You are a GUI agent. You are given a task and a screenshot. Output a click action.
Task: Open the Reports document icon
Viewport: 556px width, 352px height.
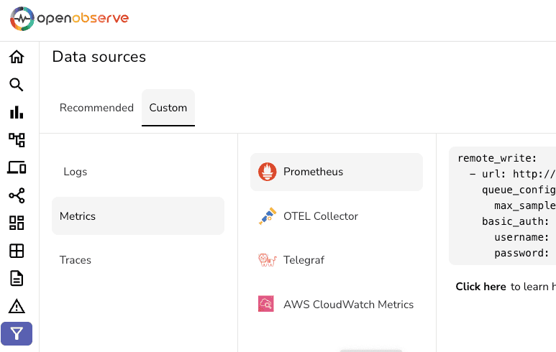point(17,278)
